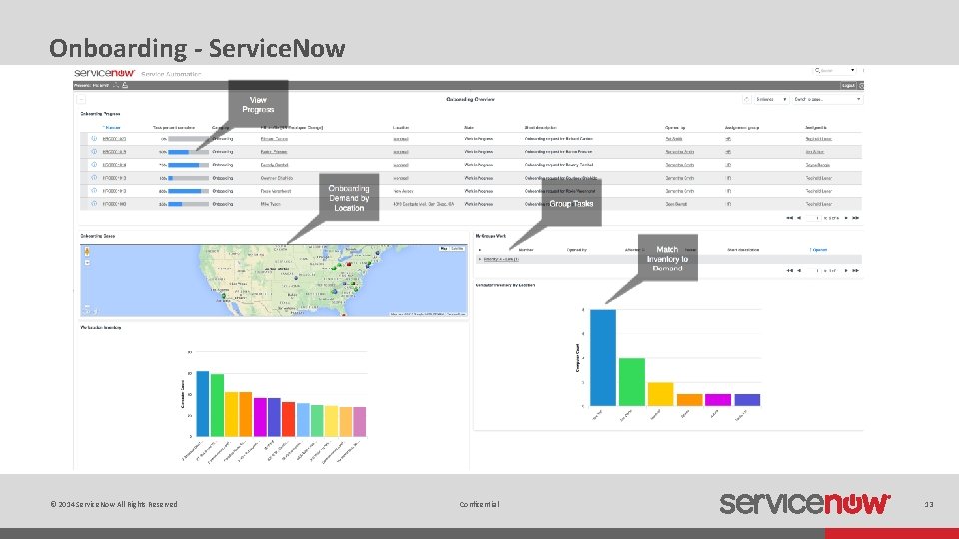Go to the last page of Onboarding Progress list
Image resolution: width=959 pixels, height=539 pixels.
tap(856, 218)
